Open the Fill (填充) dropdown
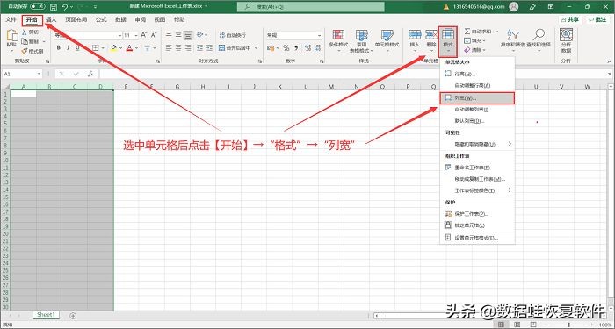 (x=475, y=40)
